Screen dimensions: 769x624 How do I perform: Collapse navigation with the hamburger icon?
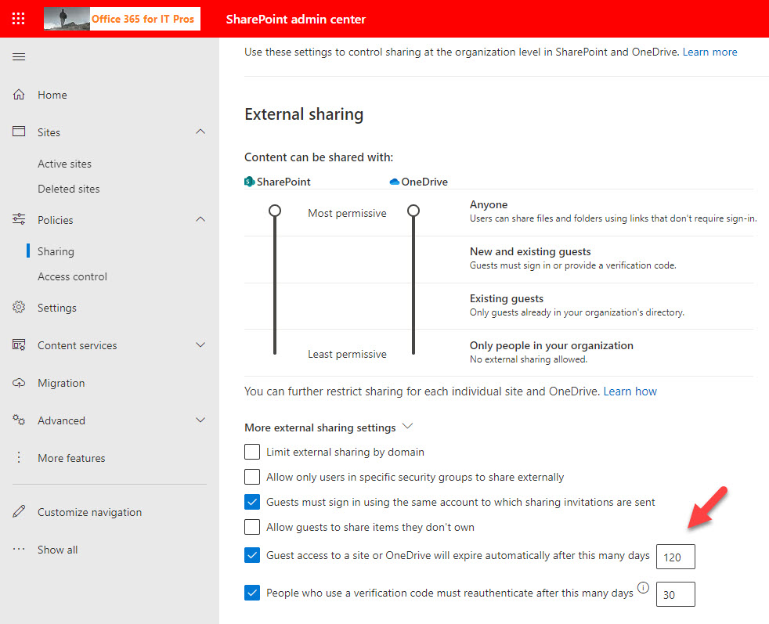point(19,56)
